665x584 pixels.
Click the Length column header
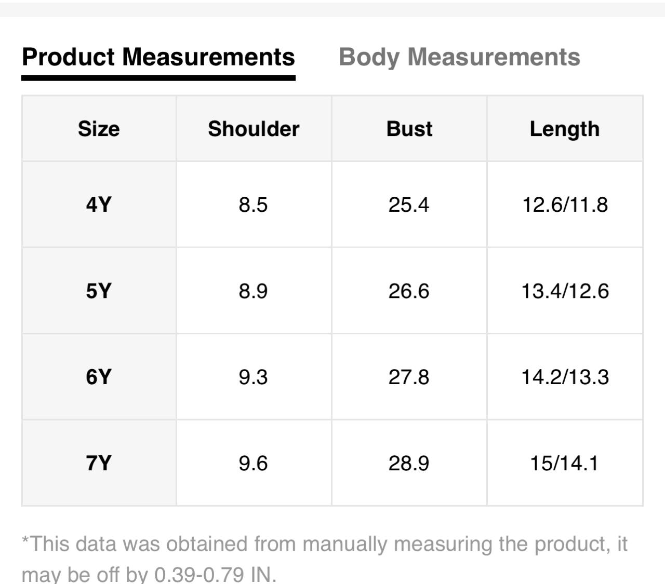[565, 129]
